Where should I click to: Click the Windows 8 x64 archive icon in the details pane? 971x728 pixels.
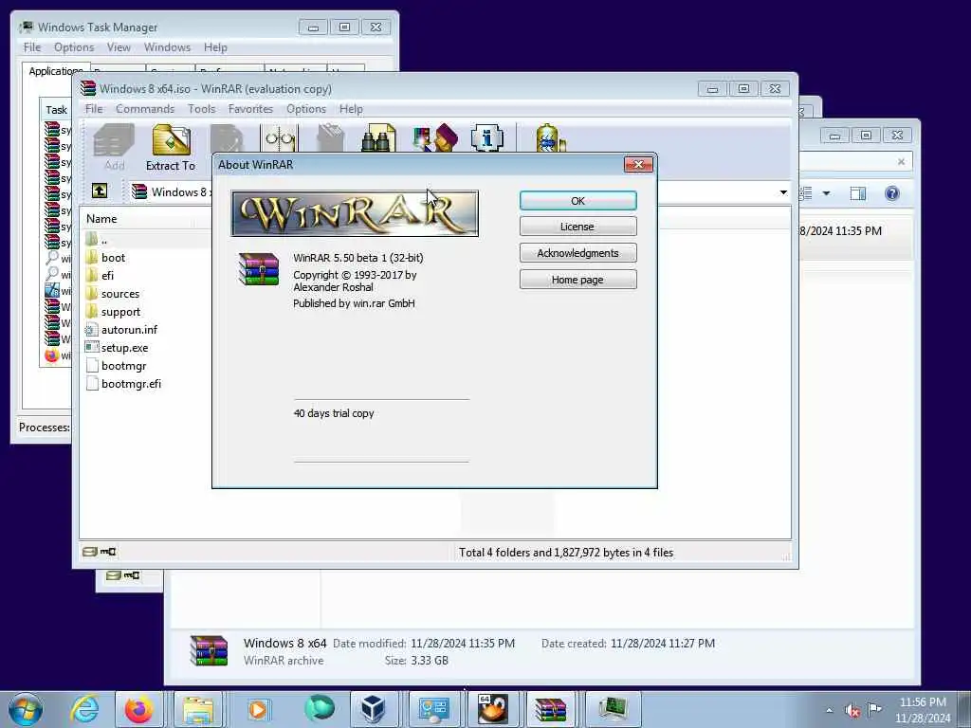[209, 650]
